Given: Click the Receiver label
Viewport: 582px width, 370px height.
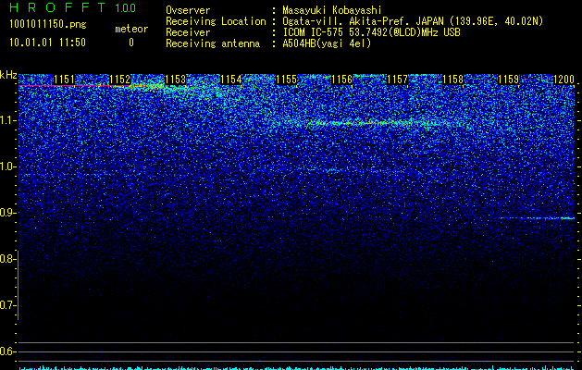Looking at the screenshot, I should [188, 32].
